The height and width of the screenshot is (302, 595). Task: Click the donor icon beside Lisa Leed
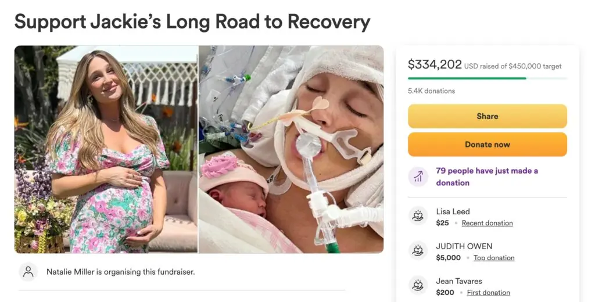(x=418, y=216)
